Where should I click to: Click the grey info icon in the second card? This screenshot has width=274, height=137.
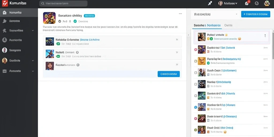[77, 52]
